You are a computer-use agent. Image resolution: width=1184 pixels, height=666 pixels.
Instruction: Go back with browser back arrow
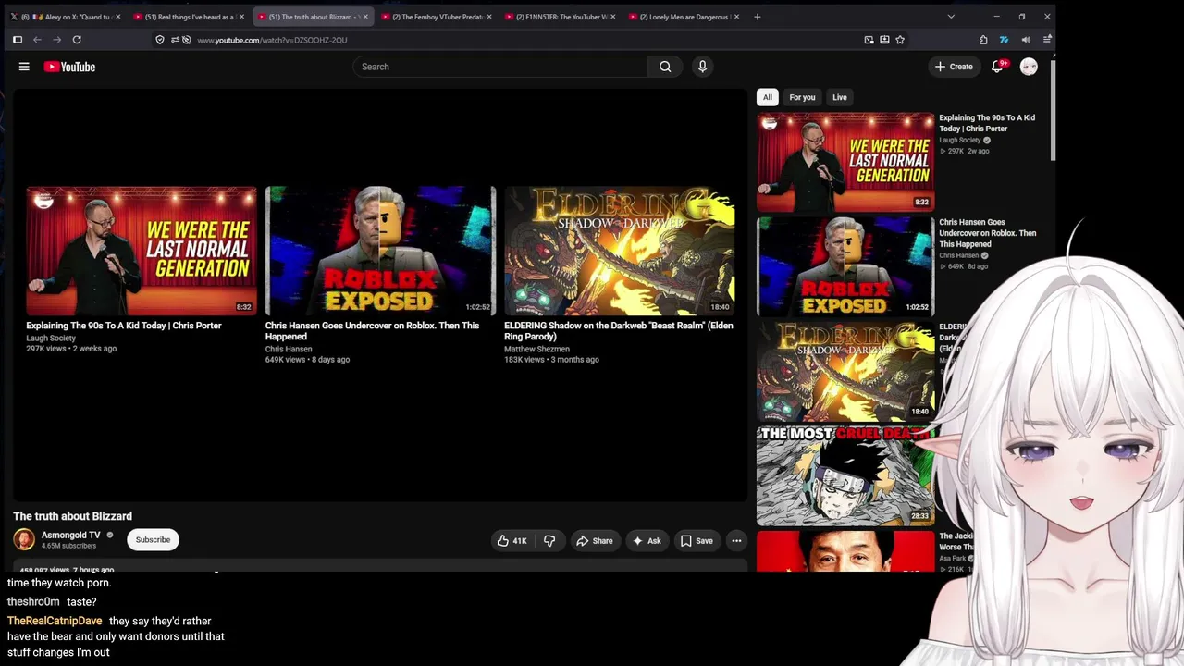point(37,40)
